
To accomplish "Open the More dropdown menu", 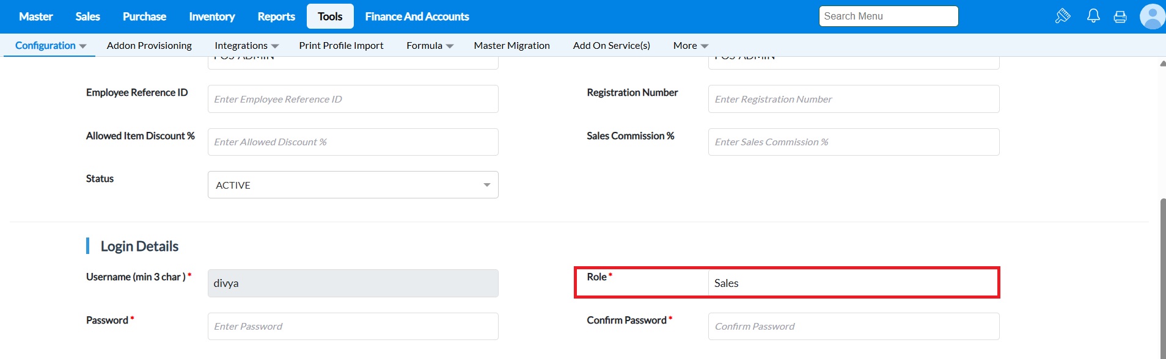I will click(691, 46).
